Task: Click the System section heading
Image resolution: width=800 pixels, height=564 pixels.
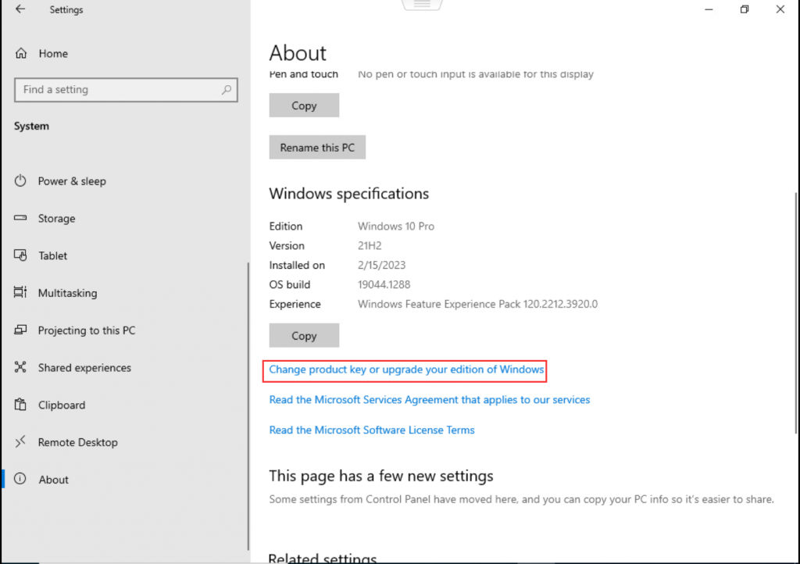Action: pyautogui.click(x=31, y=126)
